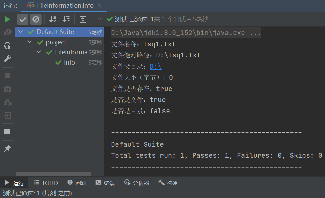Expand all test tree nodes
The height and width of the screenshot is (198, 325).
tap(83, 19)
